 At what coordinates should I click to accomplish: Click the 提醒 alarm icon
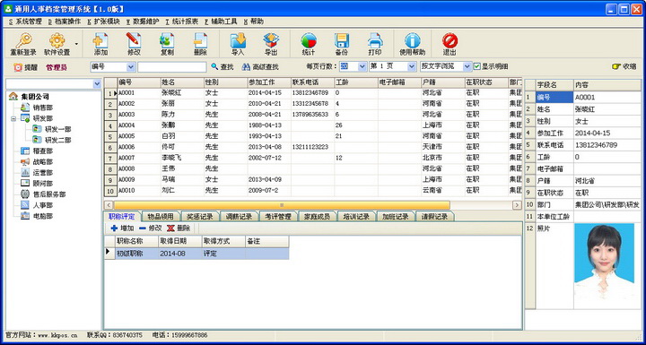[x=18, y=66]
